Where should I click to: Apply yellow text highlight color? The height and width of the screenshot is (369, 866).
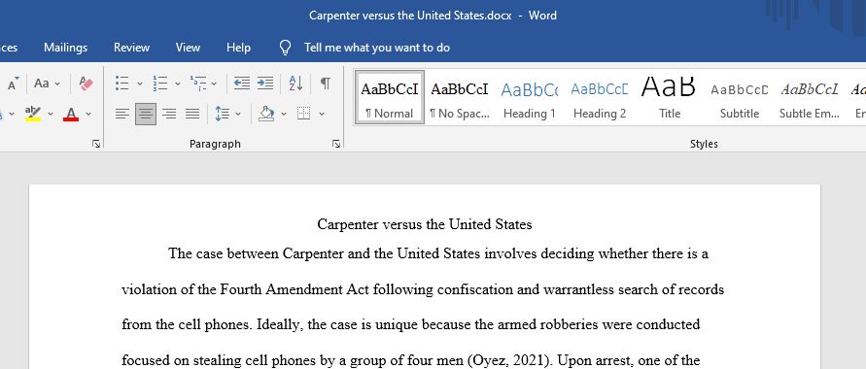tap(33, 114)
